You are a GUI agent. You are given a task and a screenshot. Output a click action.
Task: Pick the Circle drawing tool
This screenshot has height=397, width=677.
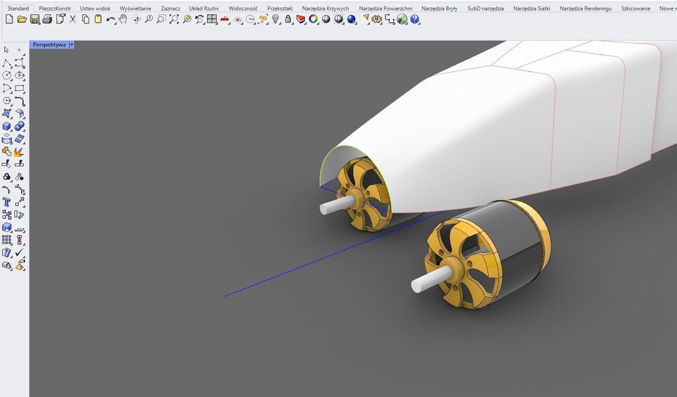click(x=7, y=76)
